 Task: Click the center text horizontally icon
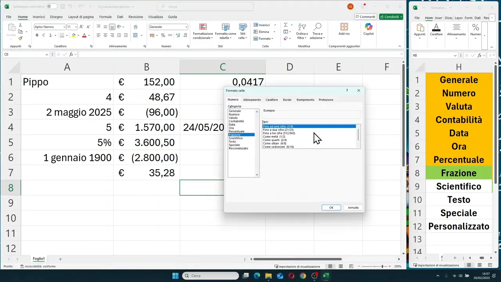[x=106, y=35]
